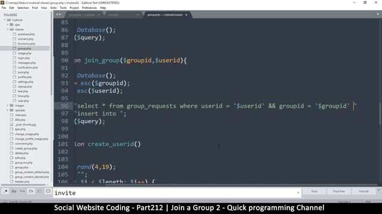Open signup.php in the sidebar
382x214 pixels.
24,86
